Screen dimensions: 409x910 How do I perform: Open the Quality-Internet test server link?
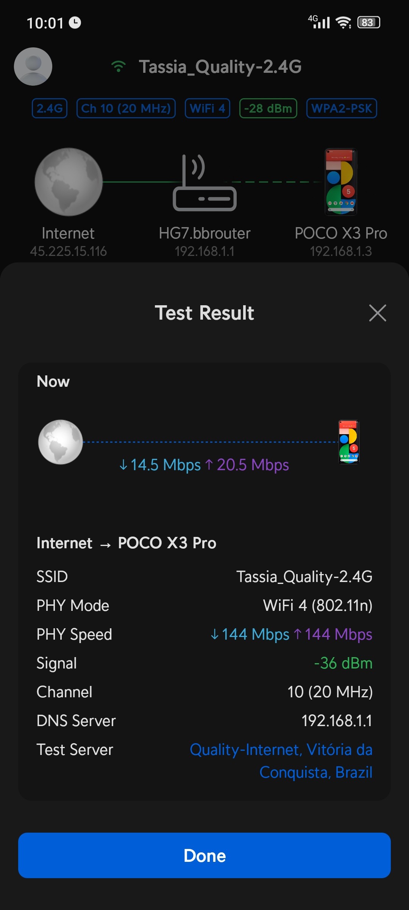pos(281,761)
